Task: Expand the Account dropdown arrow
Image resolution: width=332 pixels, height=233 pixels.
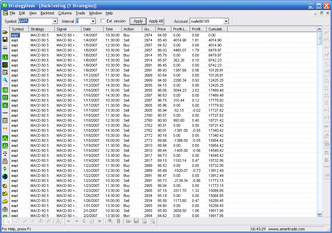Action: click(226, 21)
